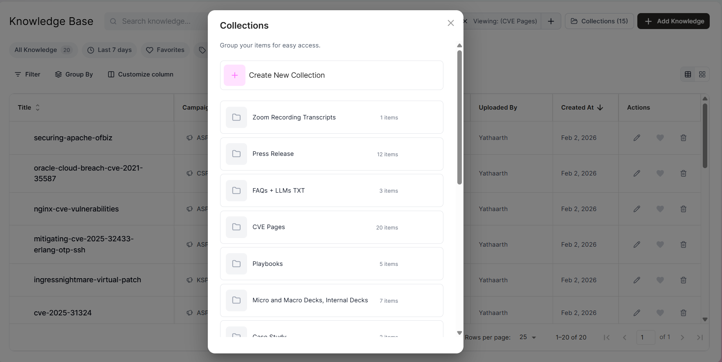Click the pink plus Create New Collection icon
The height and width of the screenshot is (362, 722).
point(234,75)
